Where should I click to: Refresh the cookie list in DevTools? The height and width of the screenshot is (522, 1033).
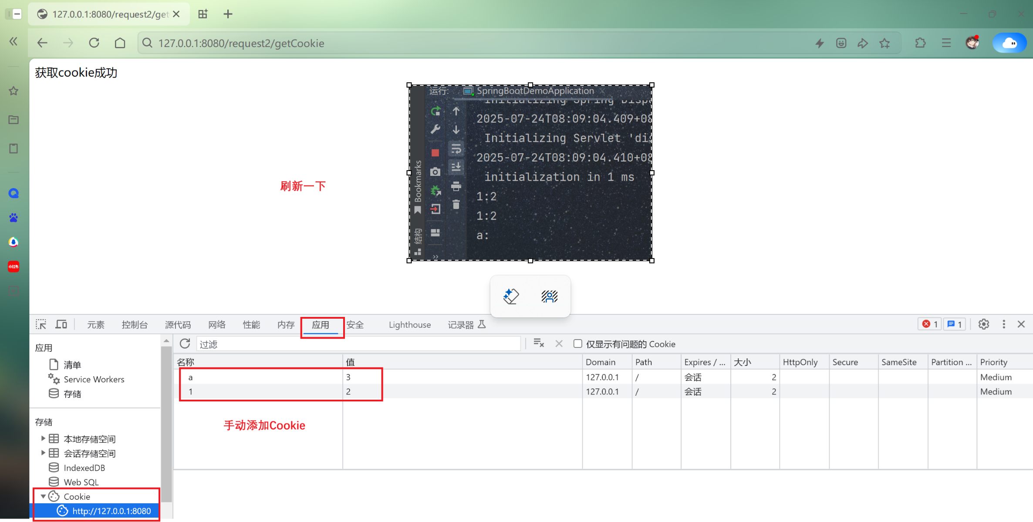[185, 344]
